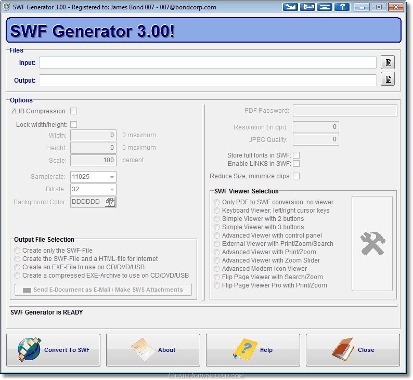Select SWF-File and HTML-file for Internet option

pyautogui.click(x=86, y=259)
